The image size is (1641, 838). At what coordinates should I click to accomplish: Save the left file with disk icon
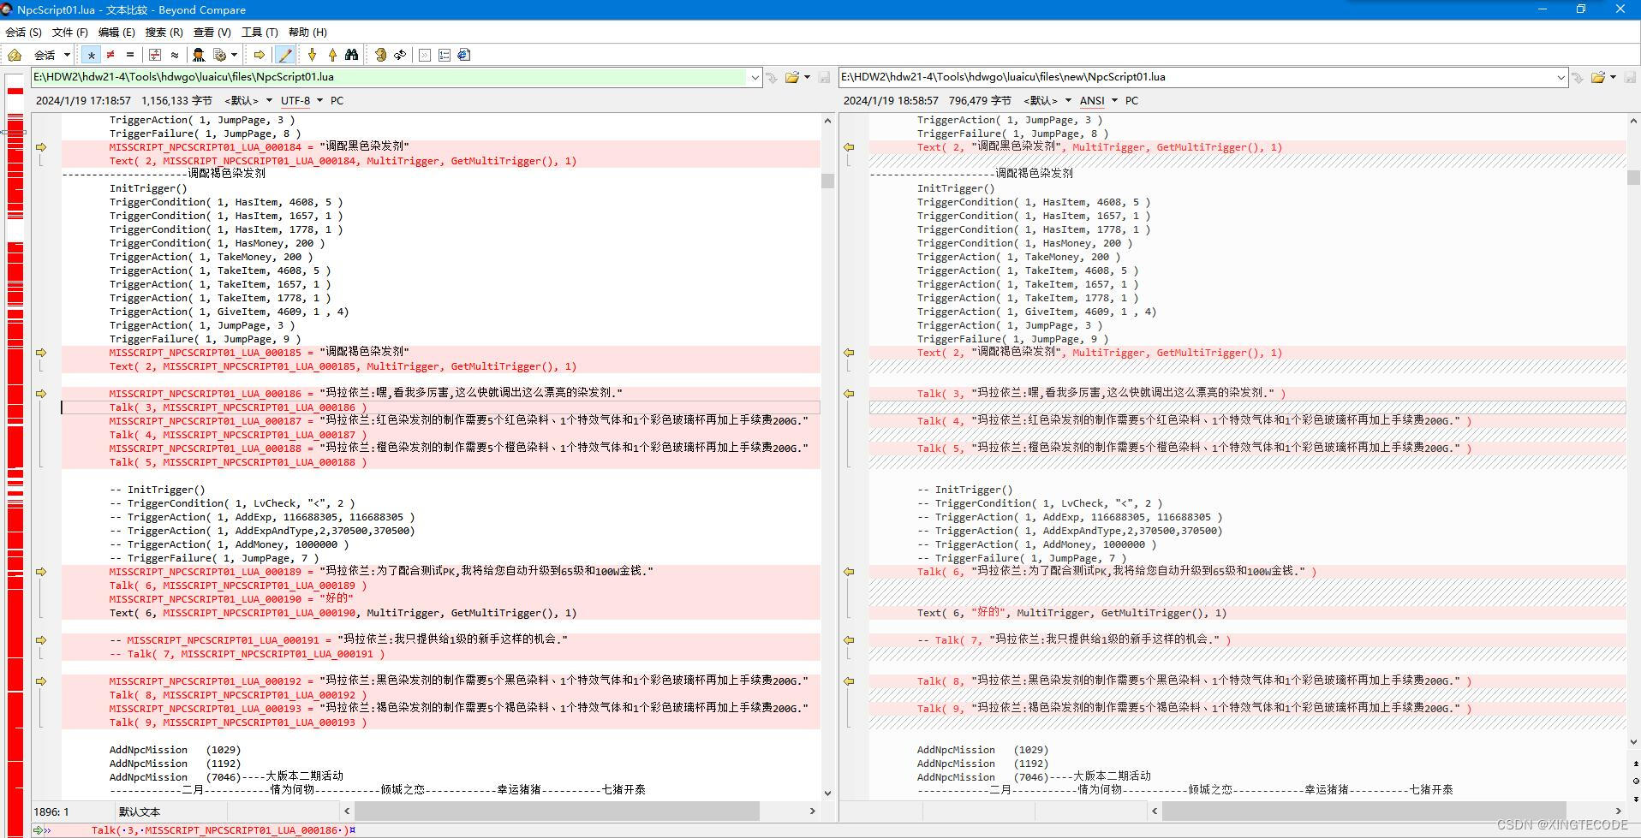[x=825, y=77]
